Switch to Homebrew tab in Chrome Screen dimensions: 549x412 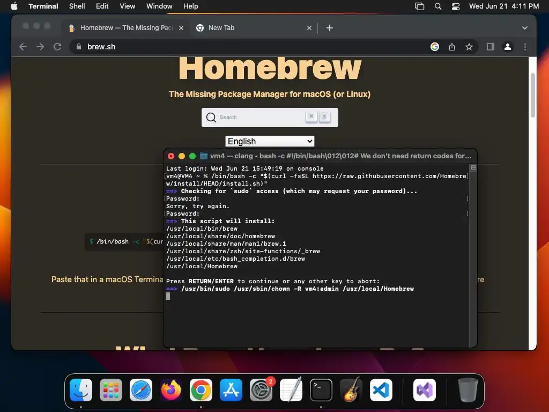pos(125,28)
